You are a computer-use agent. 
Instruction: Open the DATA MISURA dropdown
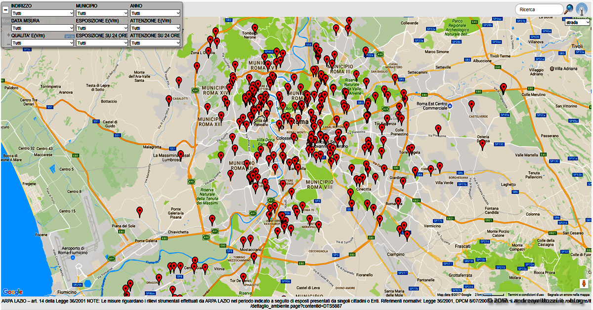click(42, 28)
